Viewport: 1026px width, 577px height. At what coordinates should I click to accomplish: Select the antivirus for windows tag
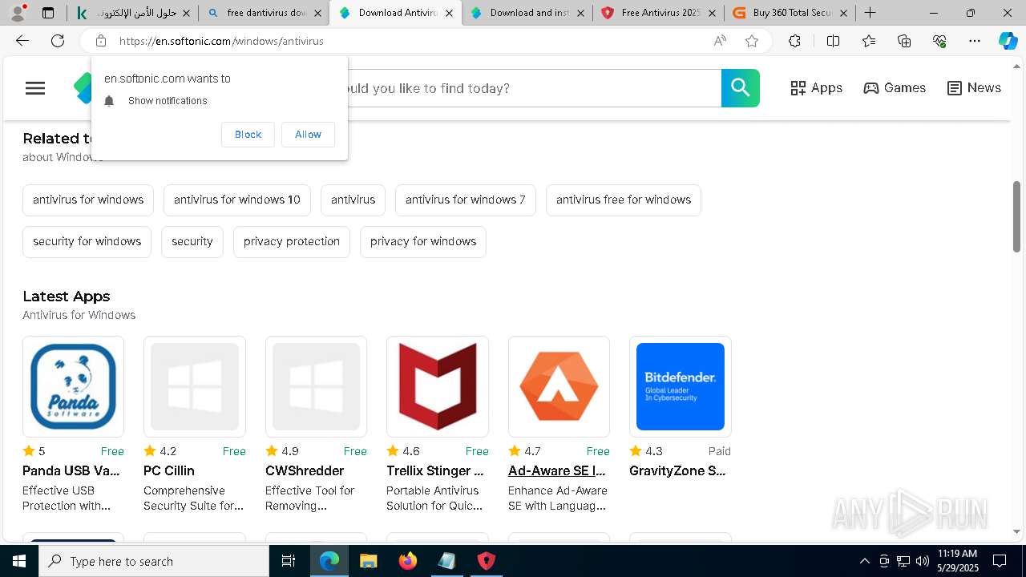(88, 200)
